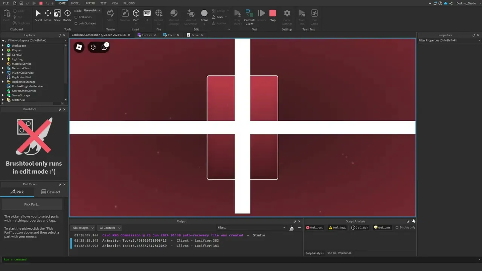Screen dimensions: 482x271
Task: Open Find All / Replace All tab
Action: [x=339, y=253]
